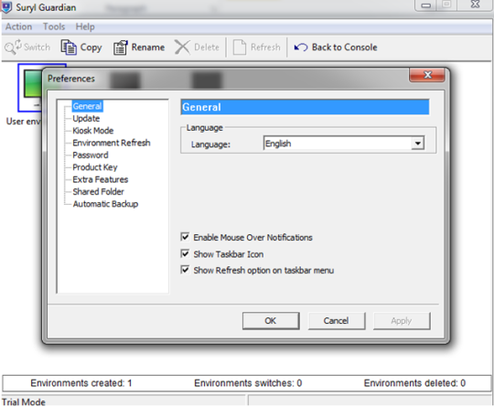Select General in preferences tree
494x407 pixels.
coord(87,106)
